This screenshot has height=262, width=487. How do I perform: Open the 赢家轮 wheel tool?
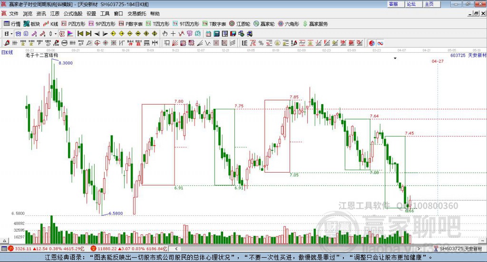[264, 24]
